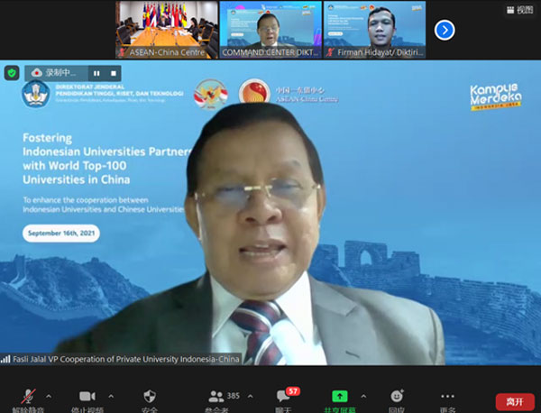Expand audio options arrow beside microphone
The height and width of the screenshot is (413, 541).
(x=49, y=397)
